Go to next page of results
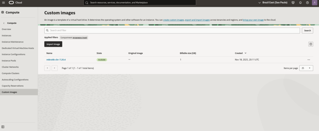Image resolution: width=319 pixels, height=131 pixels. (x=55, y=68)
